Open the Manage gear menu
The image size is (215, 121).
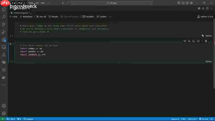pos(4,114)
